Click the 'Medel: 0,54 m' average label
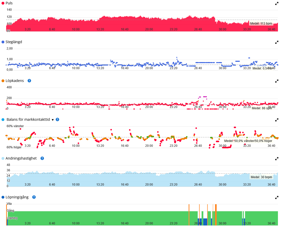Viewport: 281px width, 229px height. pos(262,68)
